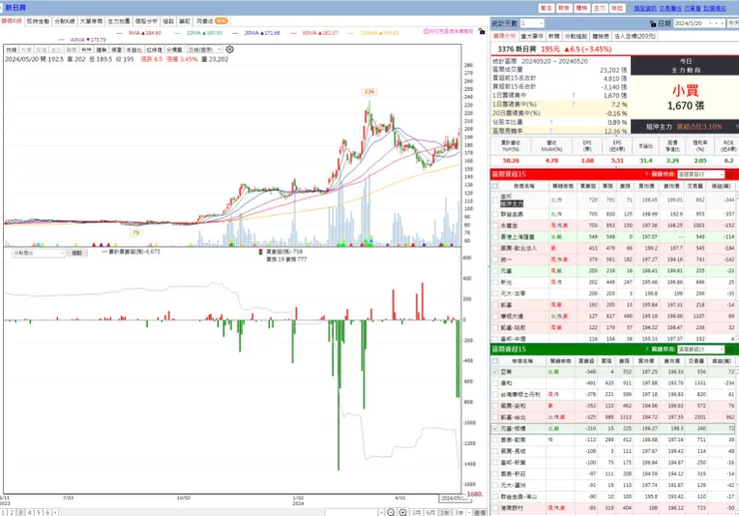Click the help icon in the 區間買超15 header

point(647,175)
